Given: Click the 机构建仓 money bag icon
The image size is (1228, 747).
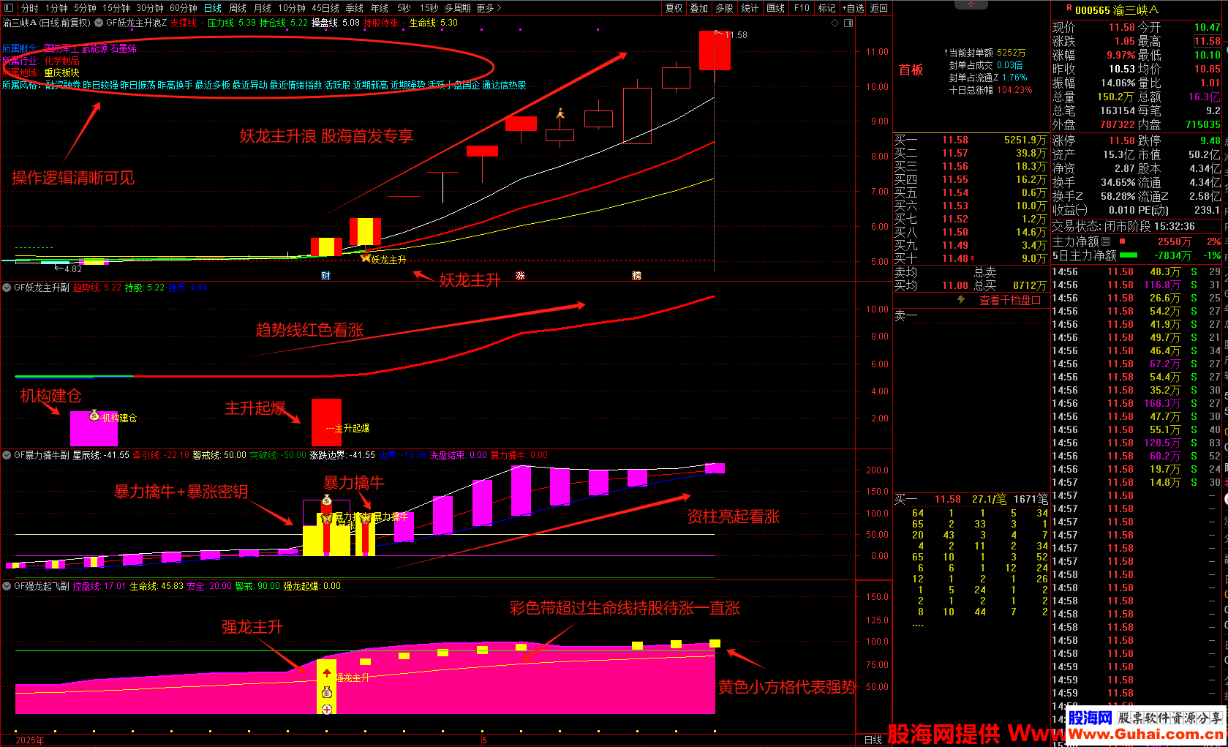Looking at the screenshot, I should [x=94, y=416].
